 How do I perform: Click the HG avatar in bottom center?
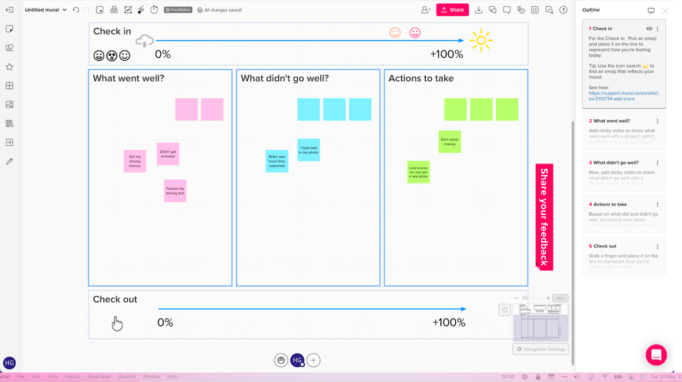(297, 360)
